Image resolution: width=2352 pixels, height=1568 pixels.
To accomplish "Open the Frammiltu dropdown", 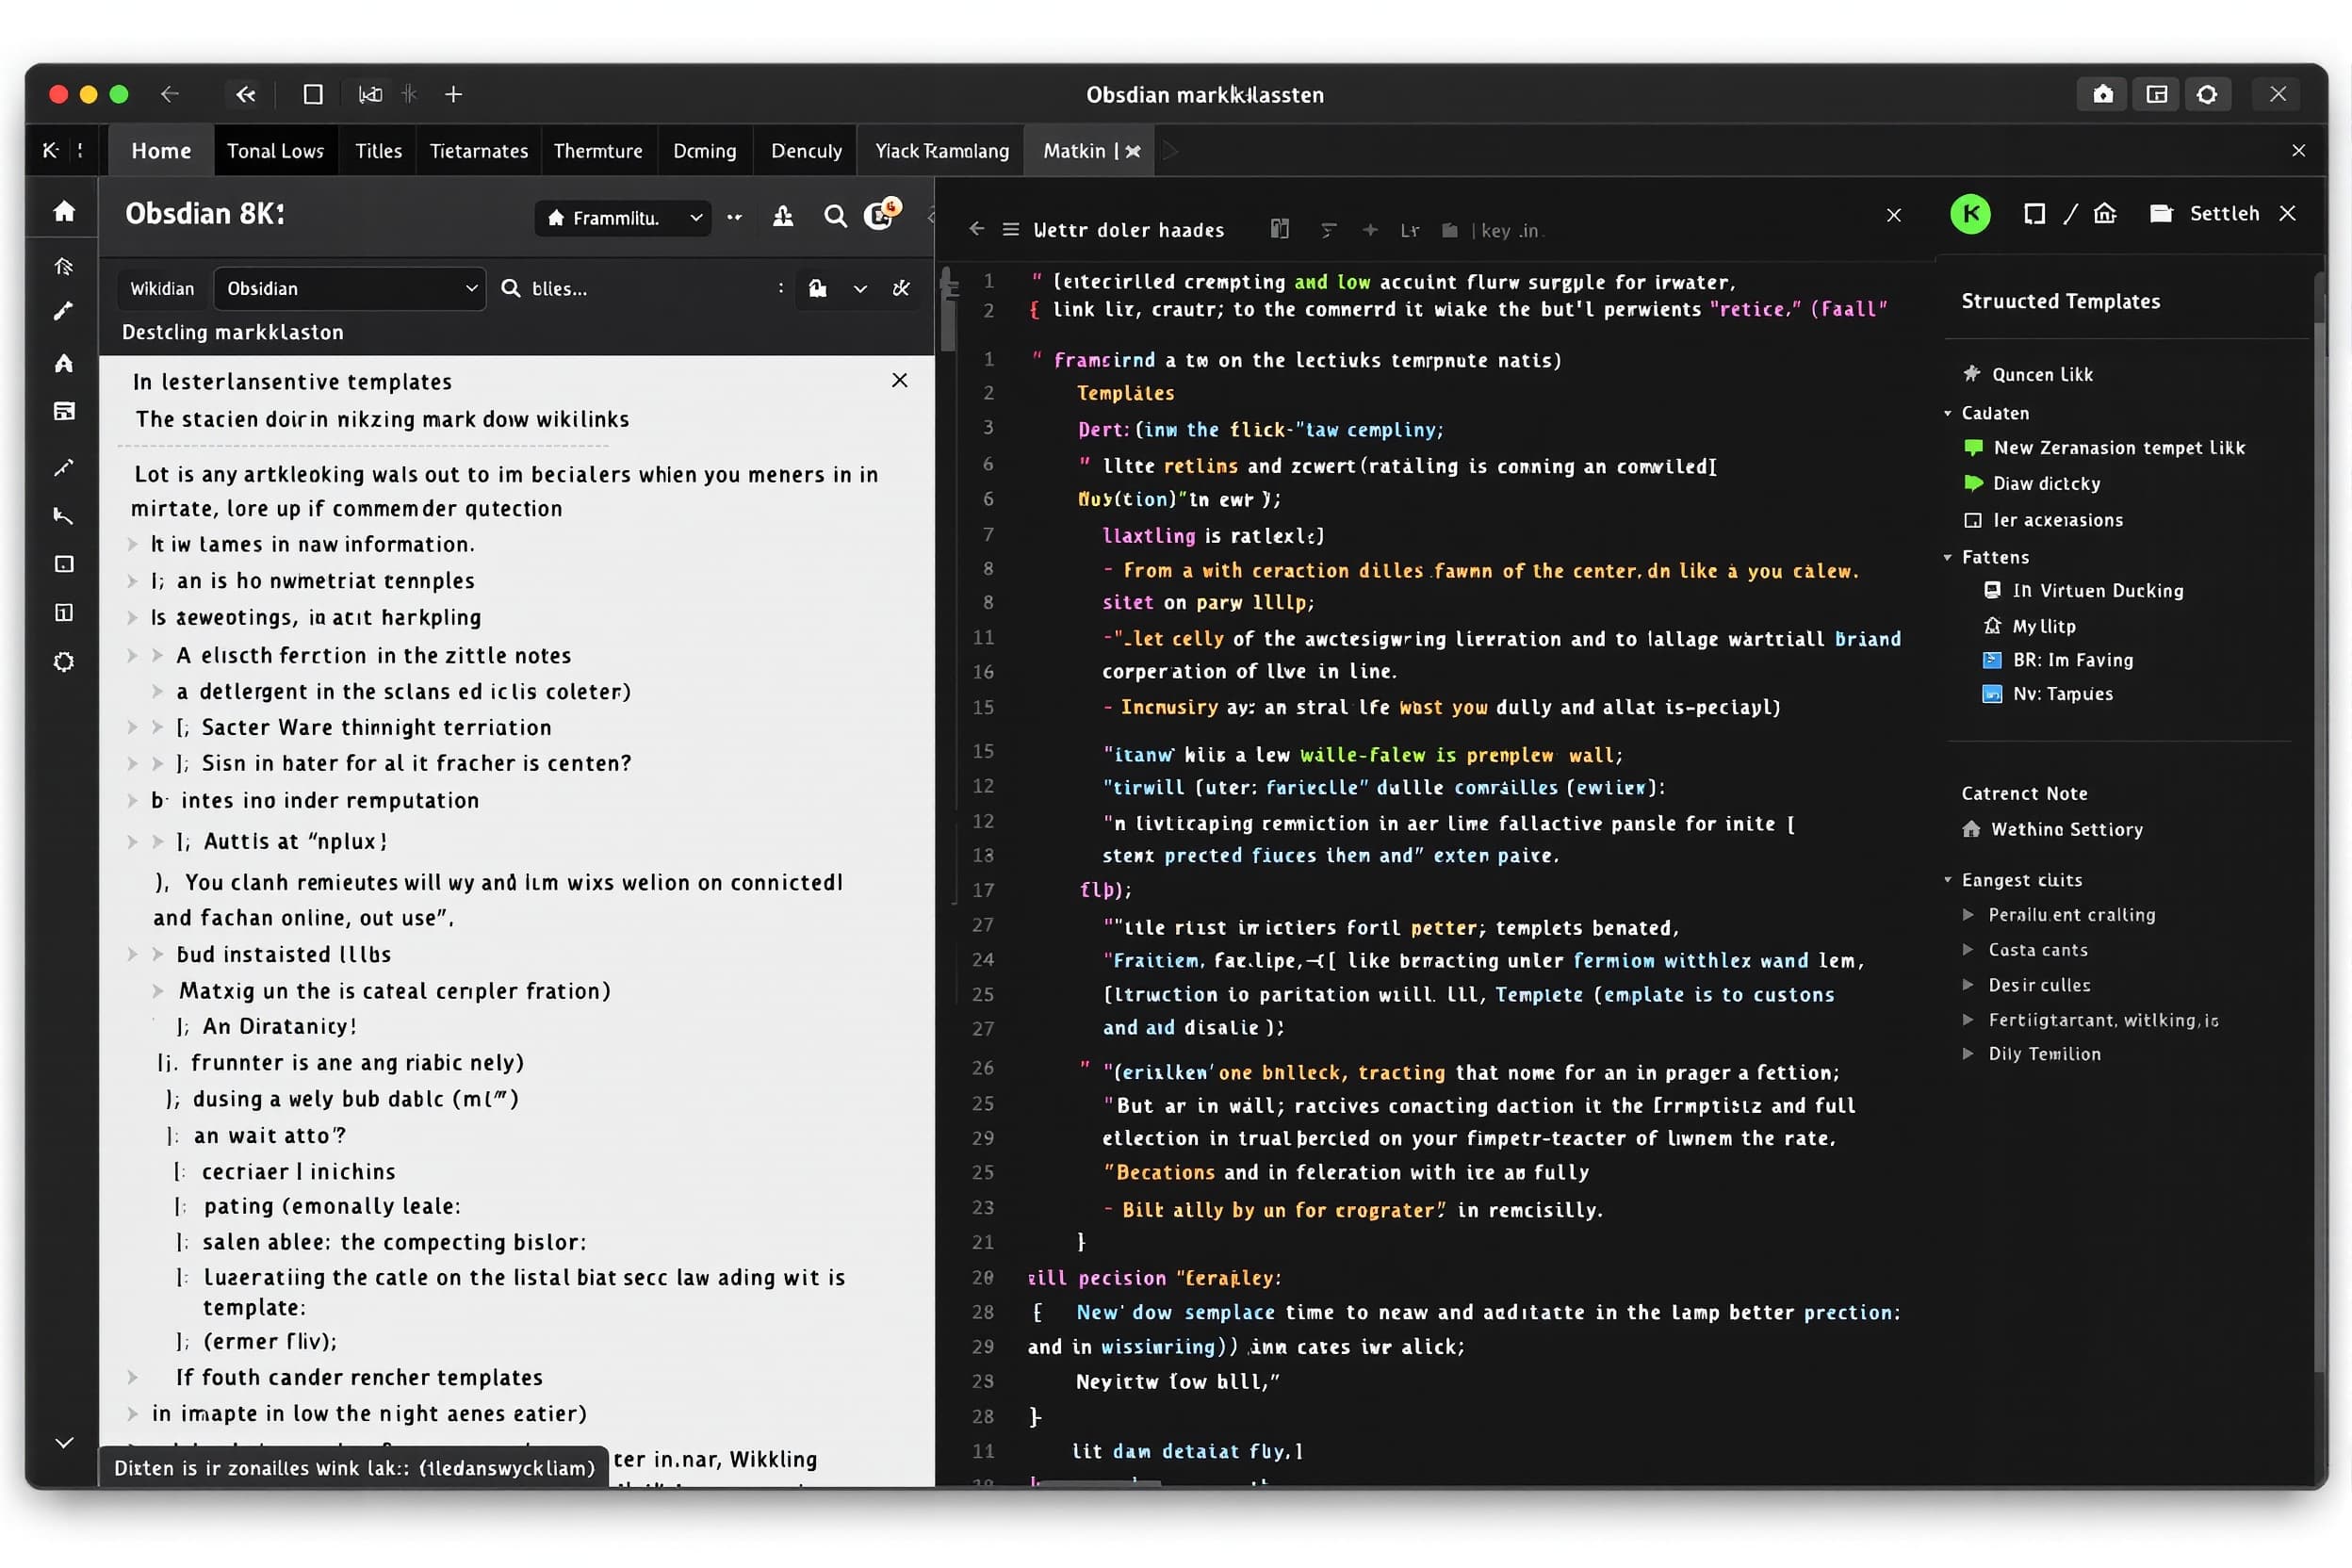I will pyautogui.click(x=624, y=218).
